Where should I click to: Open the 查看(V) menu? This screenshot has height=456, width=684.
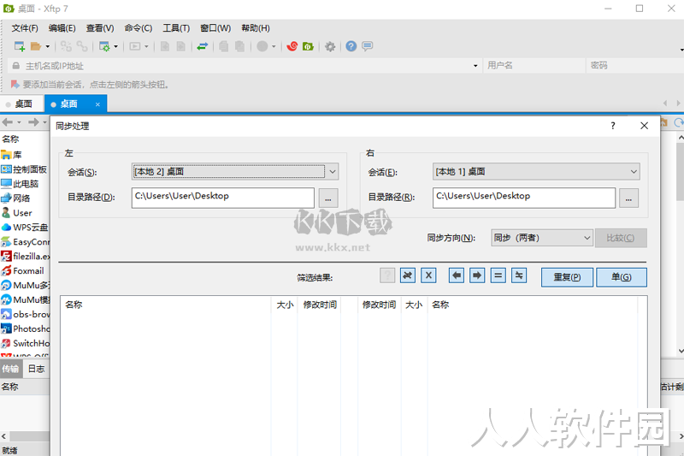click(x=100, y=28)
